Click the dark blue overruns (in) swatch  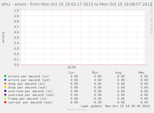point(5,91)
